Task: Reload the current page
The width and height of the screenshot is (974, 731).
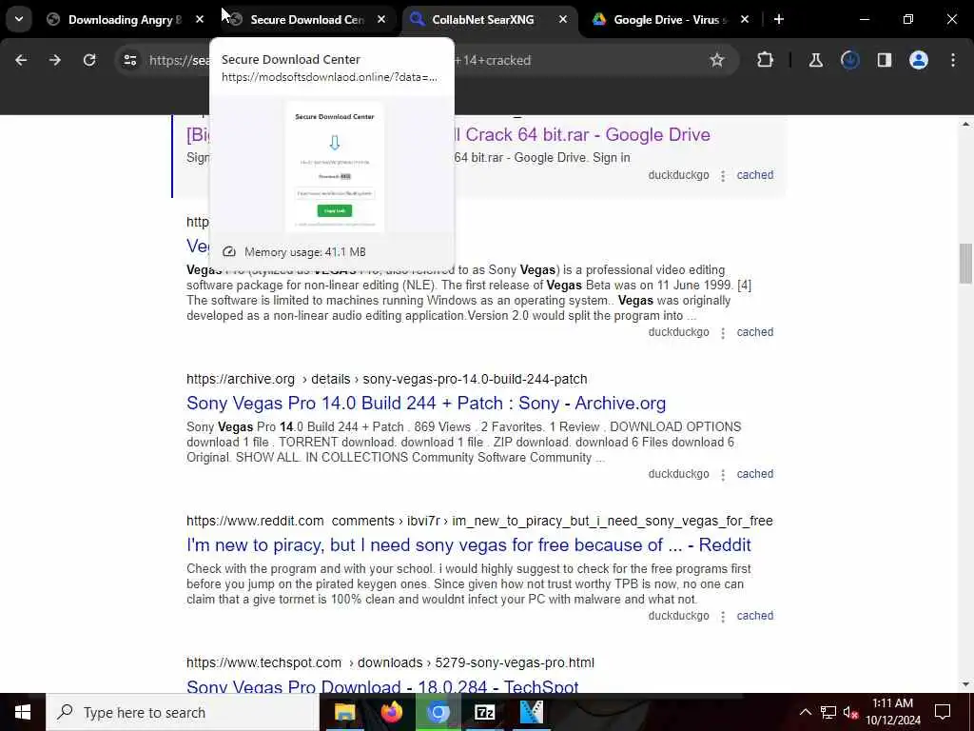Action: coord(89,60)
